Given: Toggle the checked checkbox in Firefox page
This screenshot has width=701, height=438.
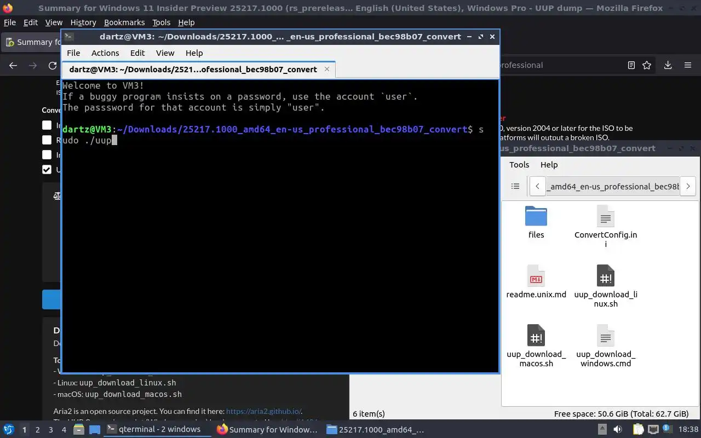Looking at the screenshot, I should (47, 169).
